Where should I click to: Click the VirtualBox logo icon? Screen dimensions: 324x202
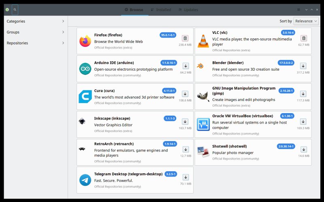click(203, 124)
